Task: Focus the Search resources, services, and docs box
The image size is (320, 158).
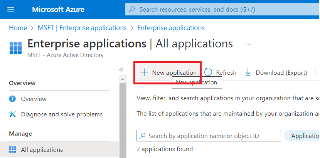Action: 222,9
